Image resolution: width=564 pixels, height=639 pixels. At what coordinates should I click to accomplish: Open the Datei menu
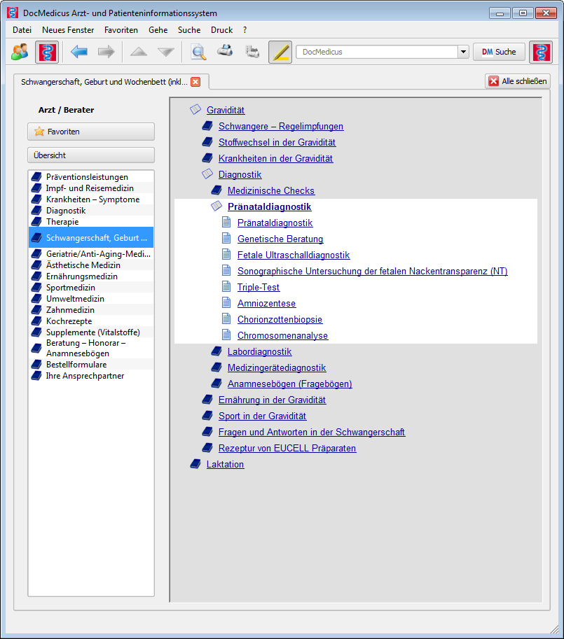point(22,30)
